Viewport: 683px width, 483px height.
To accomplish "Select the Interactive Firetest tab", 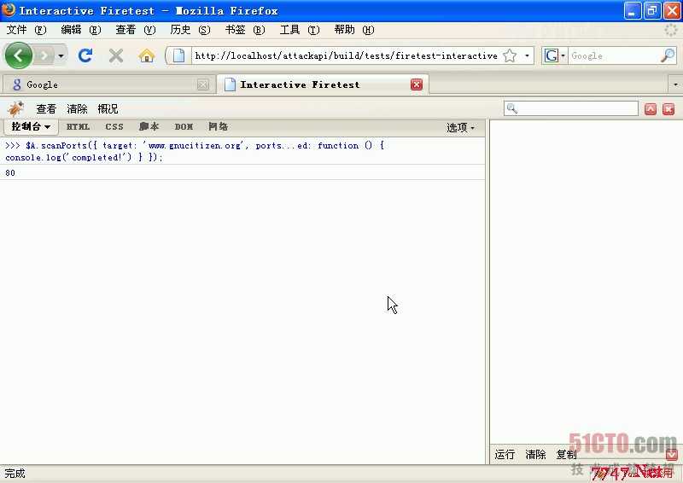I will 323,84.
